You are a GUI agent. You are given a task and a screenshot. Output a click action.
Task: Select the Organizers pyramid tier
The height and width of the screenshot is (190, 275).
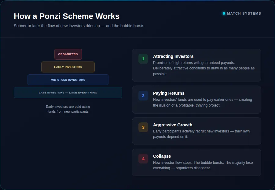click(68, 54)
